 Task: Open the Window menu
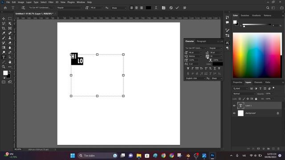pyautogui.click(x=81, y=2)
